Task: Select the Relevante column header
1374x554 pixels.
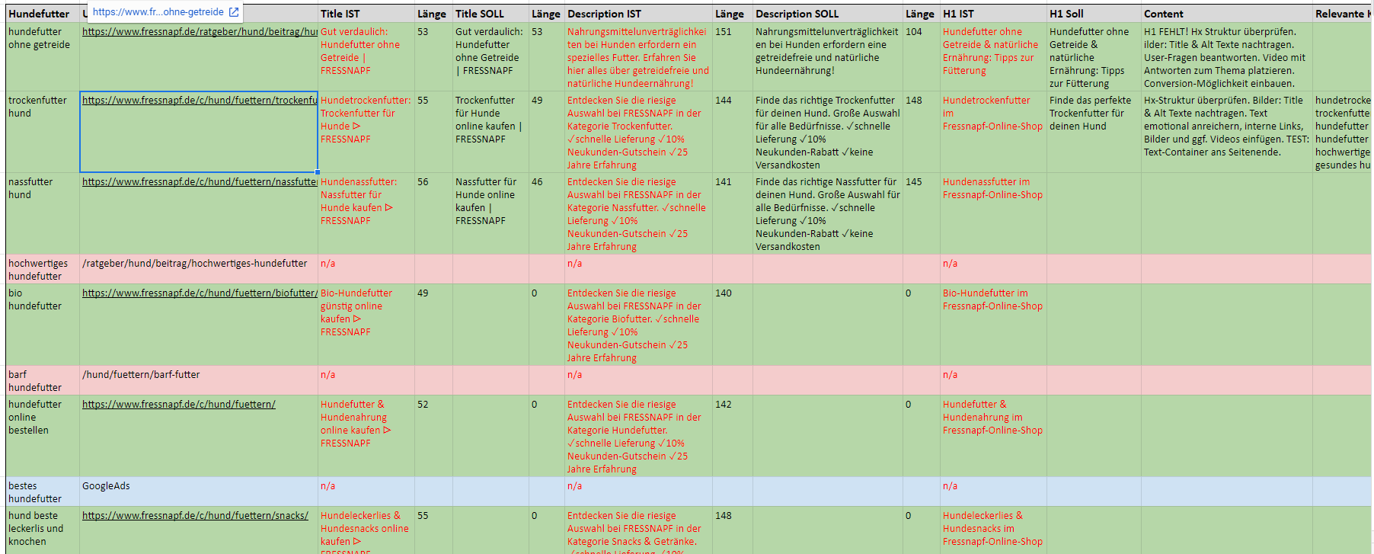Action: coord(1342,14)
